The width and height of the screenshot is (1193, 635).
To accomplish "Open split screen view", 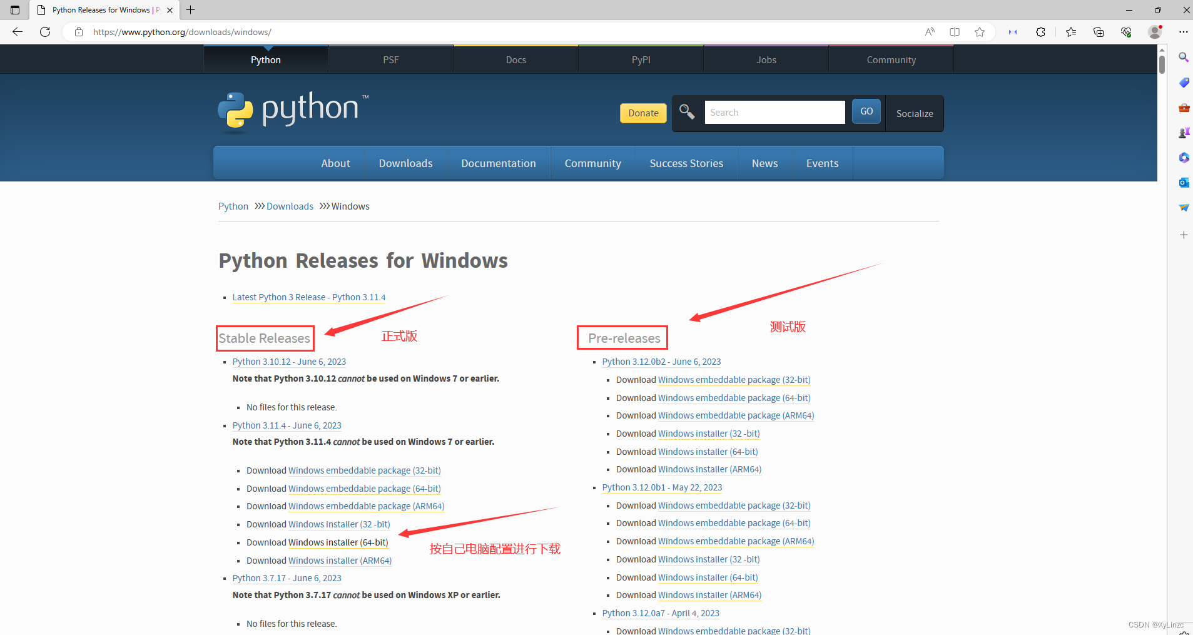I will 955,32.
